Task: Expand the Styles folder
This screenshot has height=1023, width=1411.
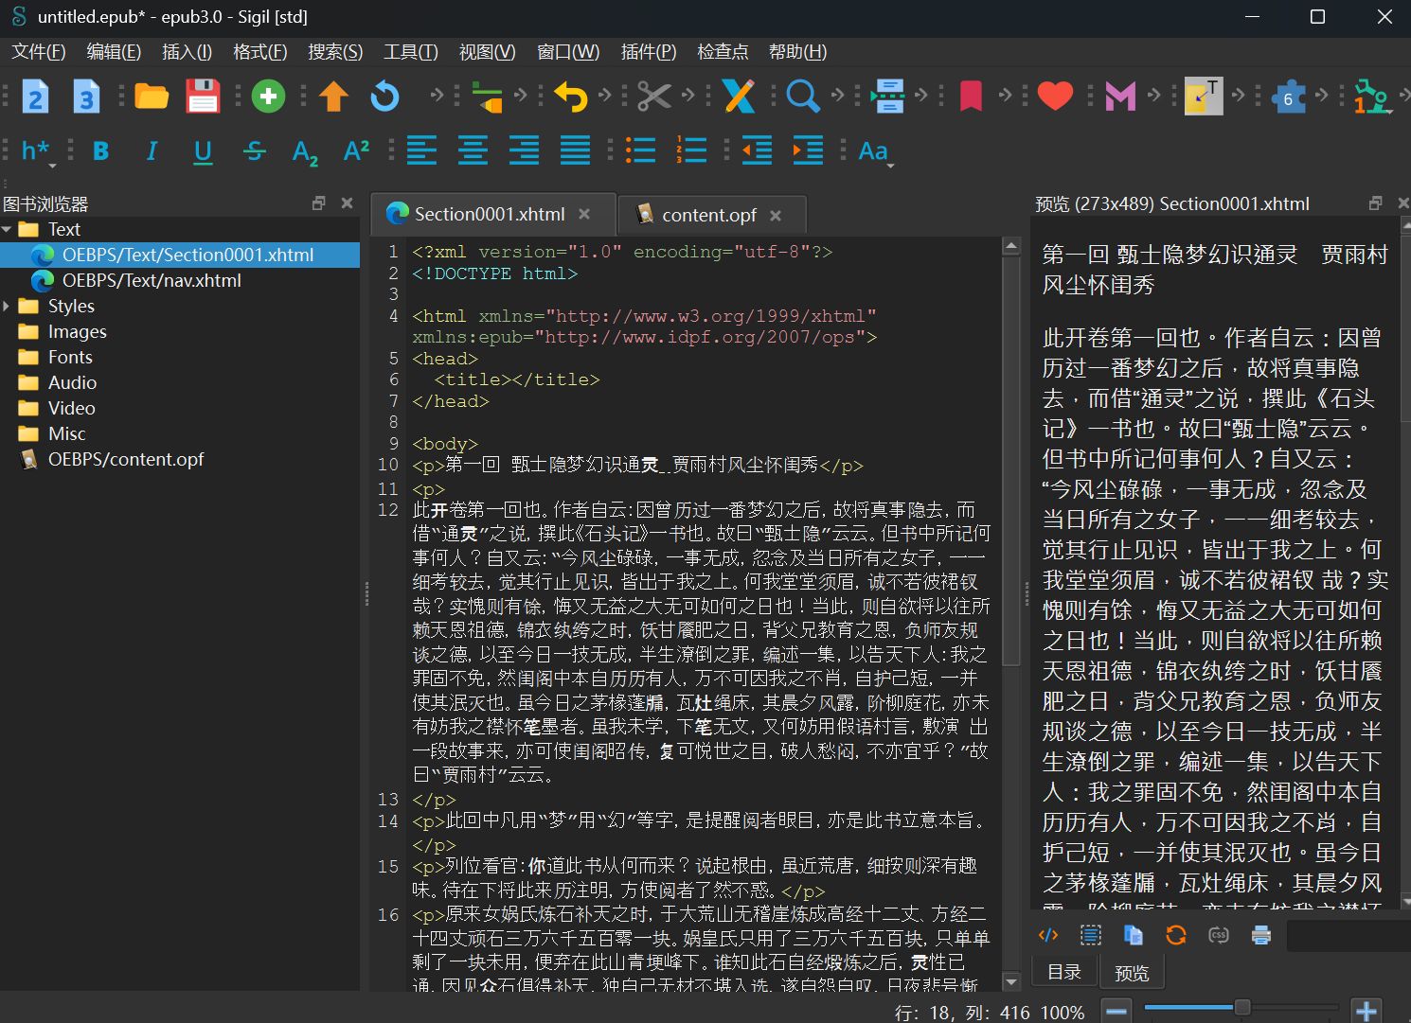Action: pyautogui.click(x=8, y=306)
